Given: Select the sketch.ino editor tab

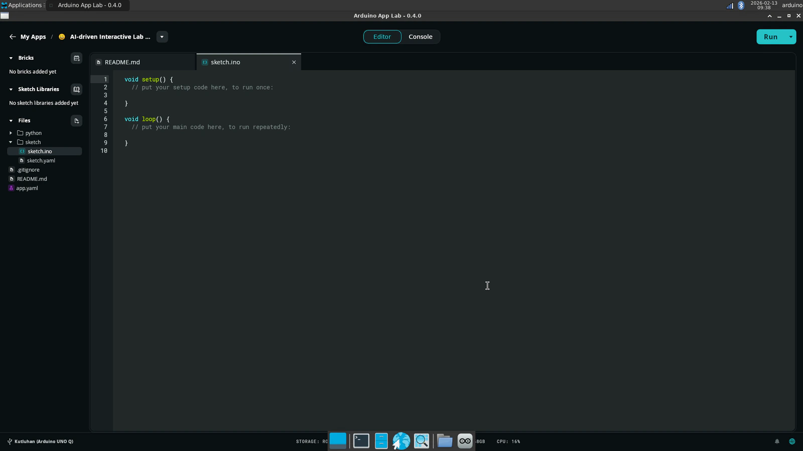Looking at the screenshot, I should pos(248,62).
